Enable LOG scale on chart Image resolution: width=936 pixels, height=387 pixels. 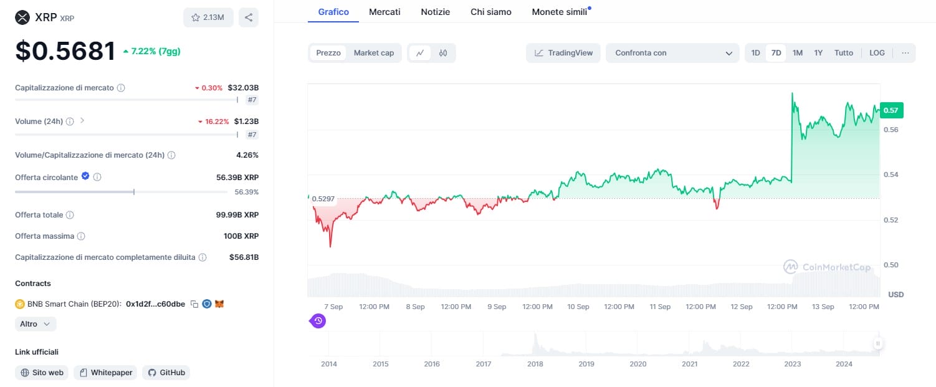(877, 53)
